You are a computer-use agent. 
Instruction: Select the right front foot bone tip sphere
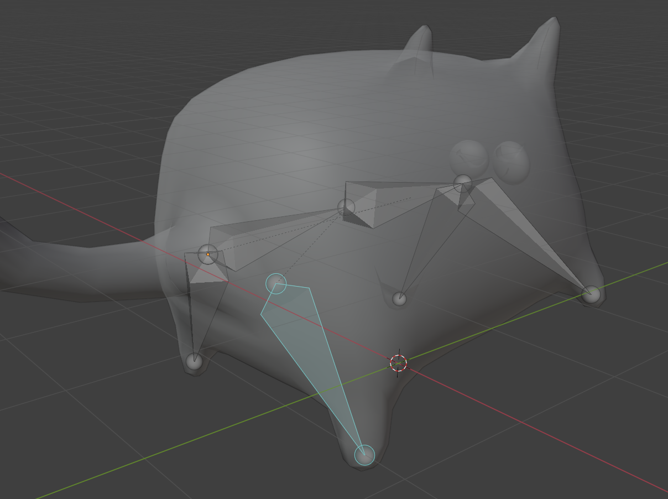[x=591, y=294]
